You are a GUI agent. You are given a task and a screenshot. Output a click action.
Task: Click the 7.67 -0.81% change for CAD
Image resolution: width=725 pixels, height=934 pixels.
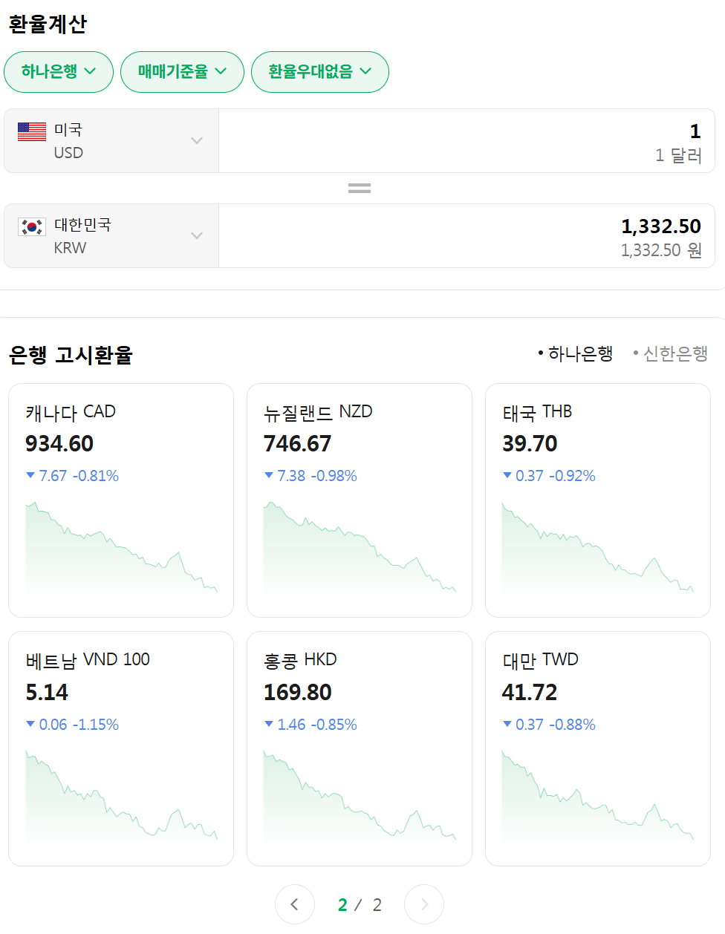point(72,476)
